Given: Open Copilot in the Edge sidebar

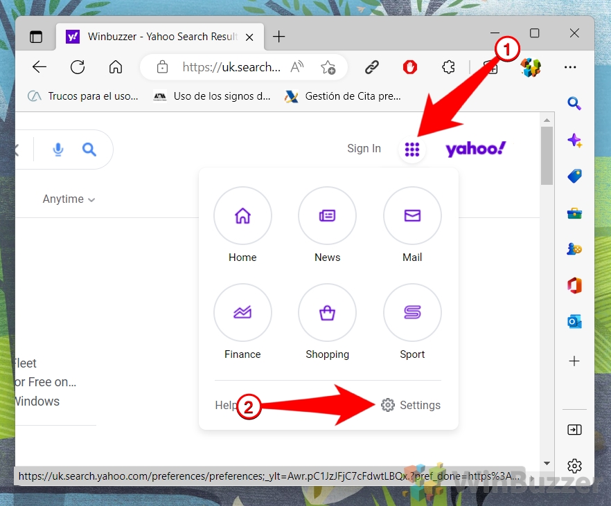Looking at the screenshot, I should tap(574, 141).
